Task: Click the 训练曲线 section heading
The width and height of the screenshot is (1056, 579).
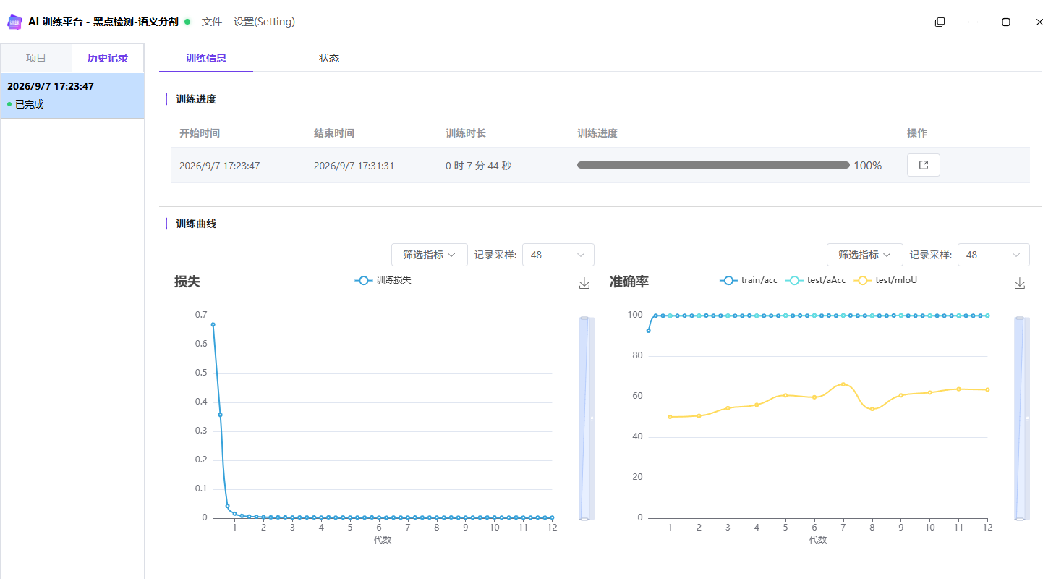Action: point(196,224)
